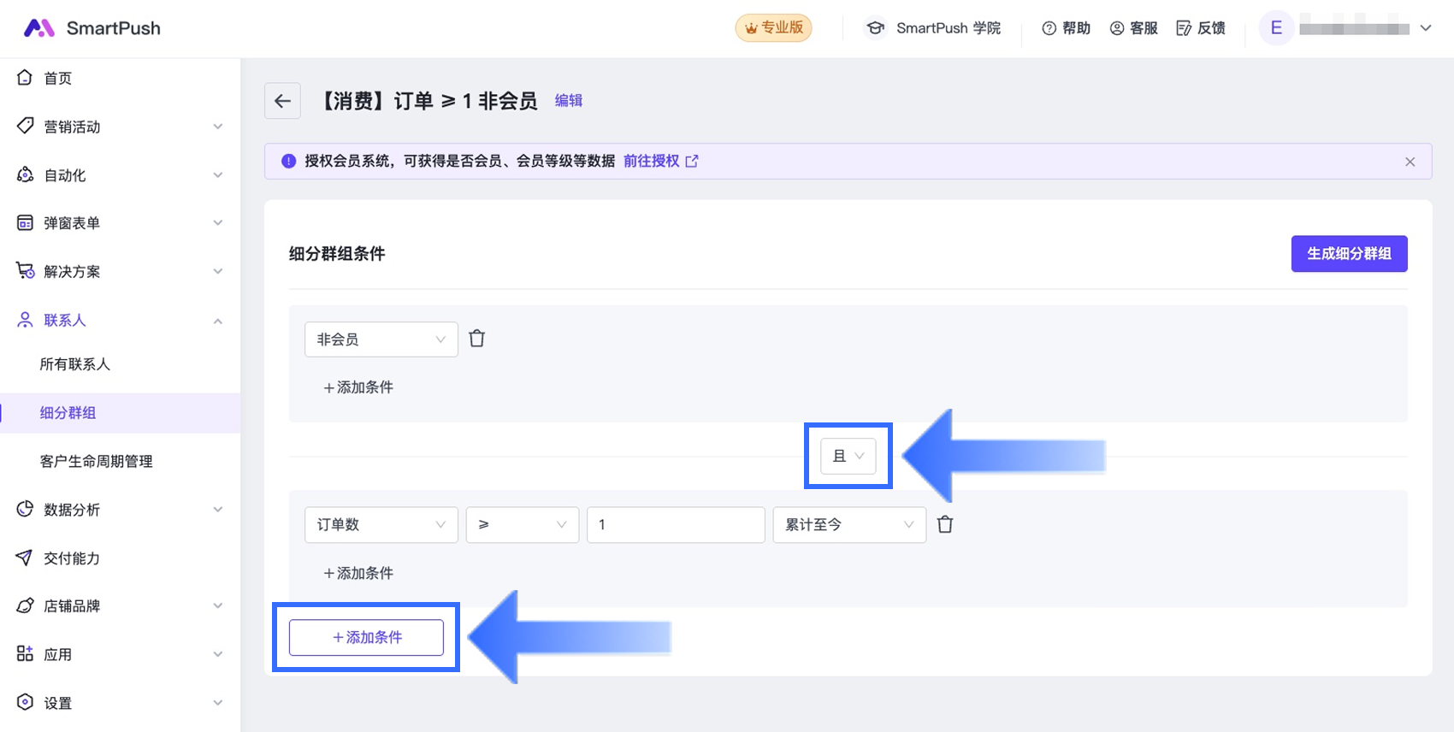1454x732 pixels.
Task: Click the info icon in the banner
Action: 289,161
